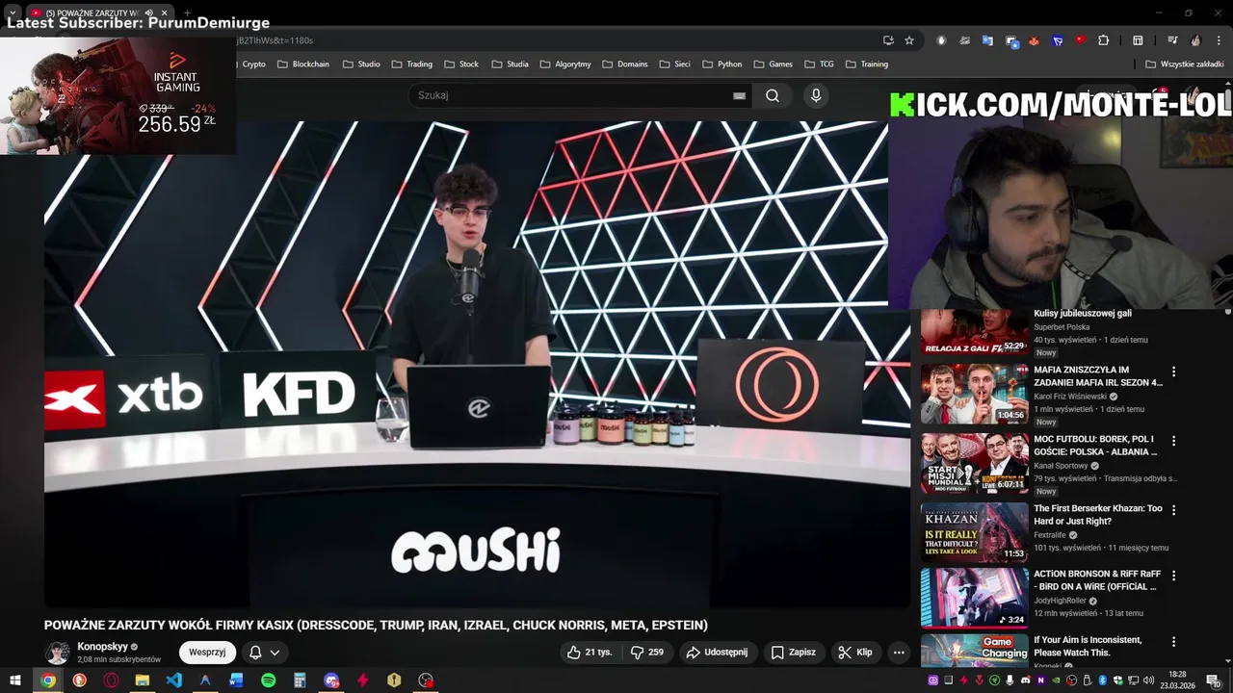Open notification center with 10 badge
The image size is (1233, 693).
(x=1213, y=680)
